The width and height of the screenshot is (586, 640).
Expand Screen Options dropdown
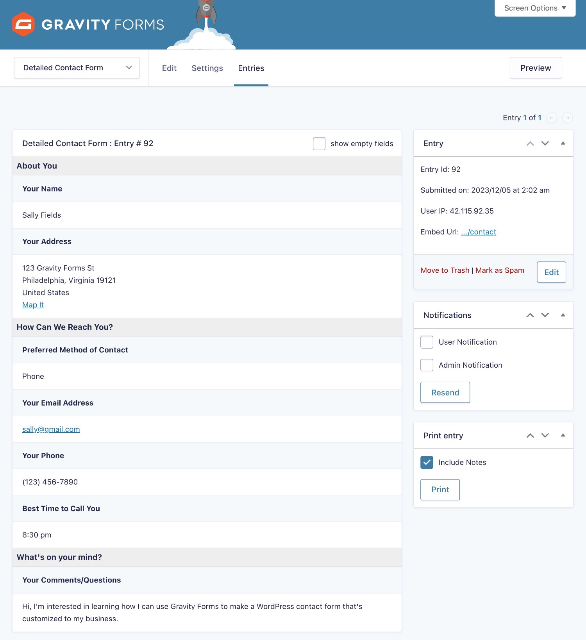[535, 8]
